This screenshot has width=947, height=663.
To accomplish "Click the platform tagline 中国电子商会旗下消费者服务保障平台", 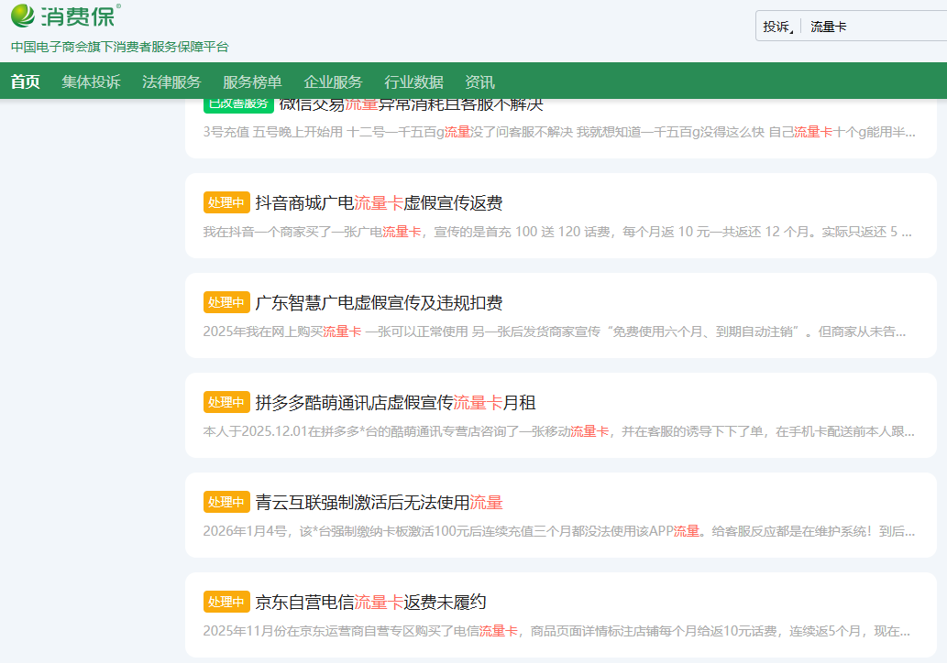I will pyautogui.click(x=119, y=47).
